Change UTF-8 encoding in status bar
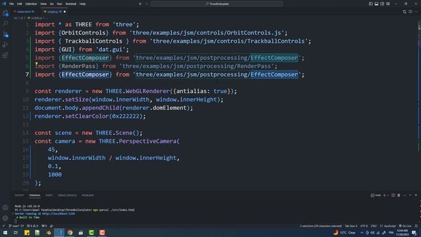Viewport: 421px width, 237px height. [x=364, y=226]
